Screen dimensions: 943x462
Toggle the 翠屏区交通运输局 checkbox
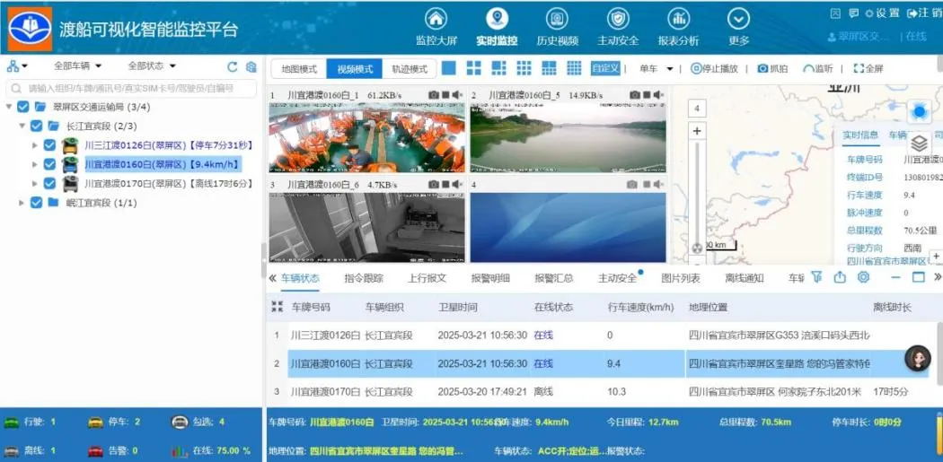pos(22,107)
